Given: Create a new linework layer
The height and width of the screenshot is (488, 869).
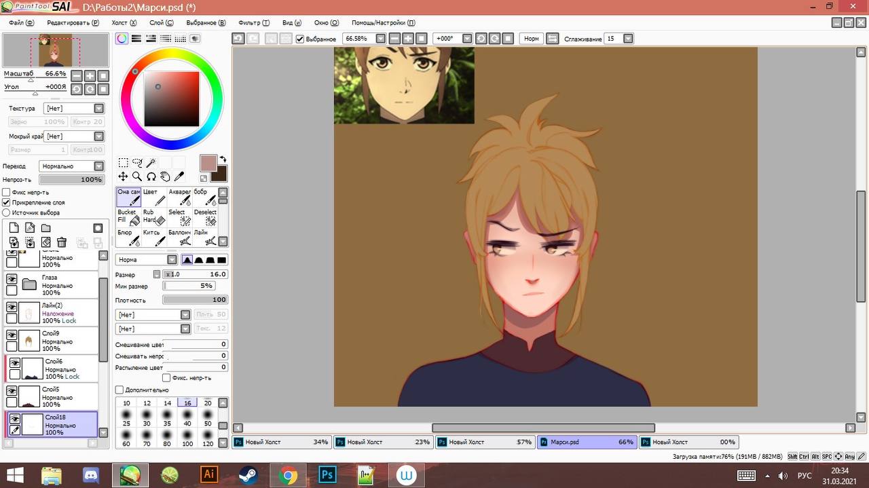Looking at the screenshot, I should click(30, 228).
